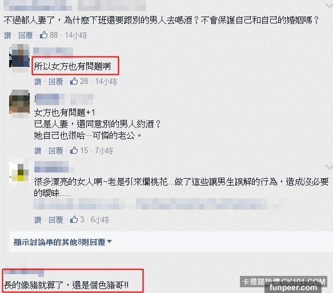Open avatar of 所以女方也有問題啊 commenter
The width and height of the screenshot is (333, 293).
[19, 57]
